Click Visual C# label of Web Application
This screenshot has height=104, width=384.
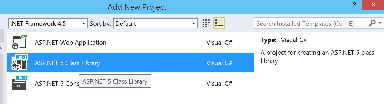pyautogui.click(x=219, y=42)
